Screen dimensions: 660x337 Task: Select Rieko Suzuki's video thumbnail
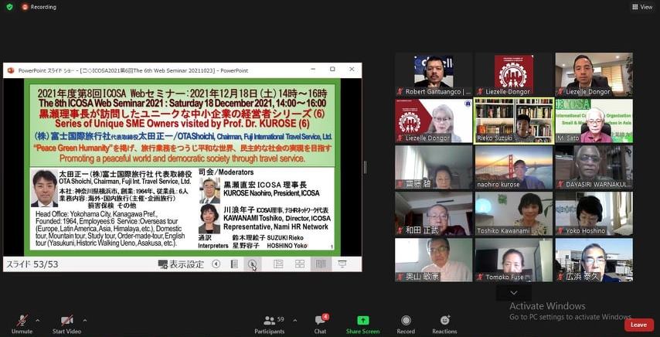point(512,121)
